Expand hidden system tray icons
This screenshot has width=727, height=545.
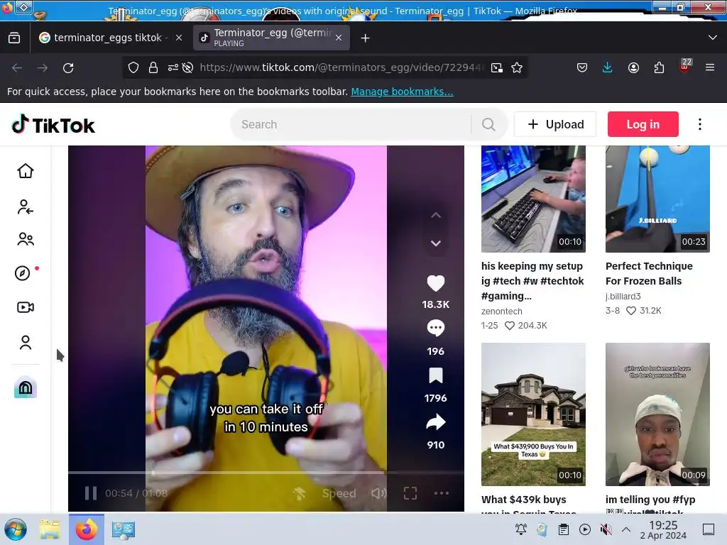click(626, 529)
